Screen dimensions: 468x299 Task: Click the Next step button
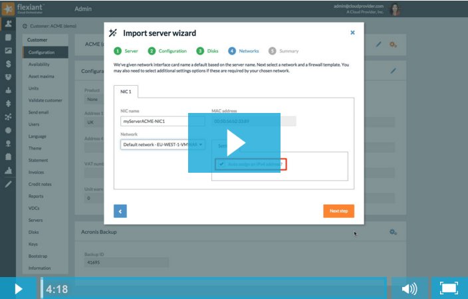point(338,211)
